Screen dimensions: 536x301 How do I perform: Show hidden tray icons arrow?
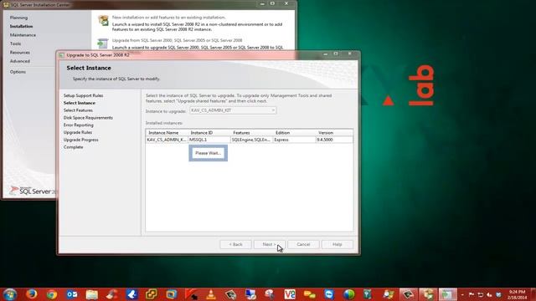click(462, 294)
